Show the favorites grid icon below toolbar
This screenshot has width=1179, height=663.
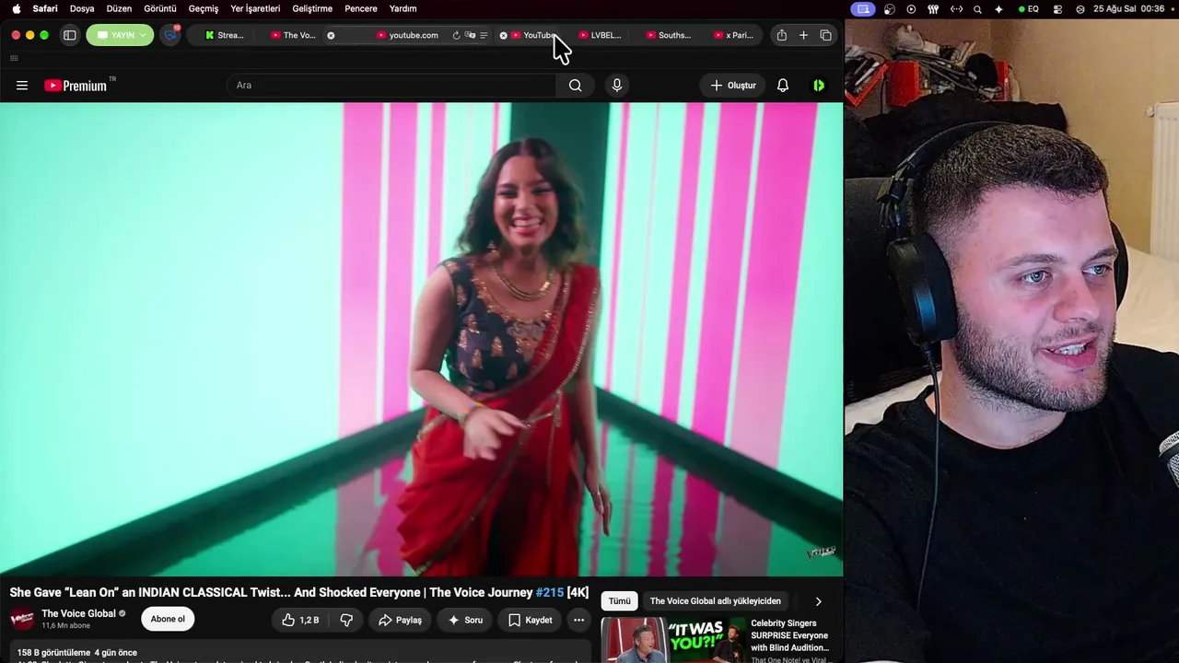pyautogui.click(x=14, y=58)
